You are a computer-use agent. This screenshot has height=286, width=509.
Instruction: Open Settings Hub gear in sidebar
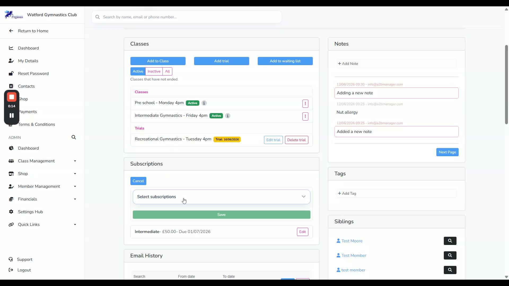coord(11,212)
